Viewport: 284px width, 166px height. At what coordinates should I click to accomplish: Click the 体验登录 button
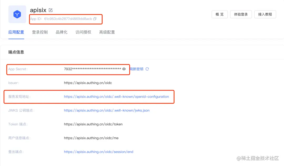(x=241, y=14)
